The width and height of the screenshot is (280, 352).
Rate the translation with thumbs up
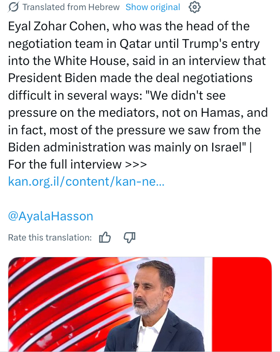pos(105,237)
